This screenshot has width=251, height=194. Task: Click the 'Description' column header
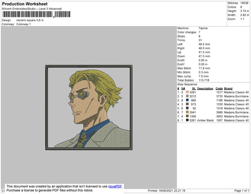[x=205, y=89]
